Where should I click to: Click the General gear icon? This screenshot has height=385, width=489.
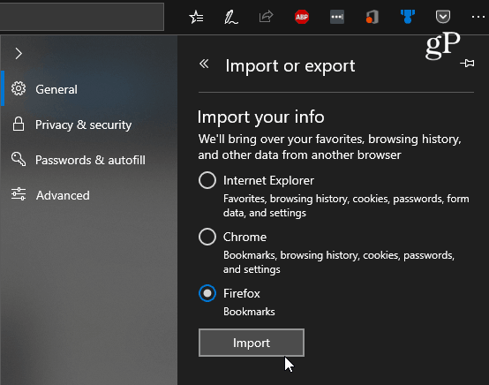(x=19, y=89)
